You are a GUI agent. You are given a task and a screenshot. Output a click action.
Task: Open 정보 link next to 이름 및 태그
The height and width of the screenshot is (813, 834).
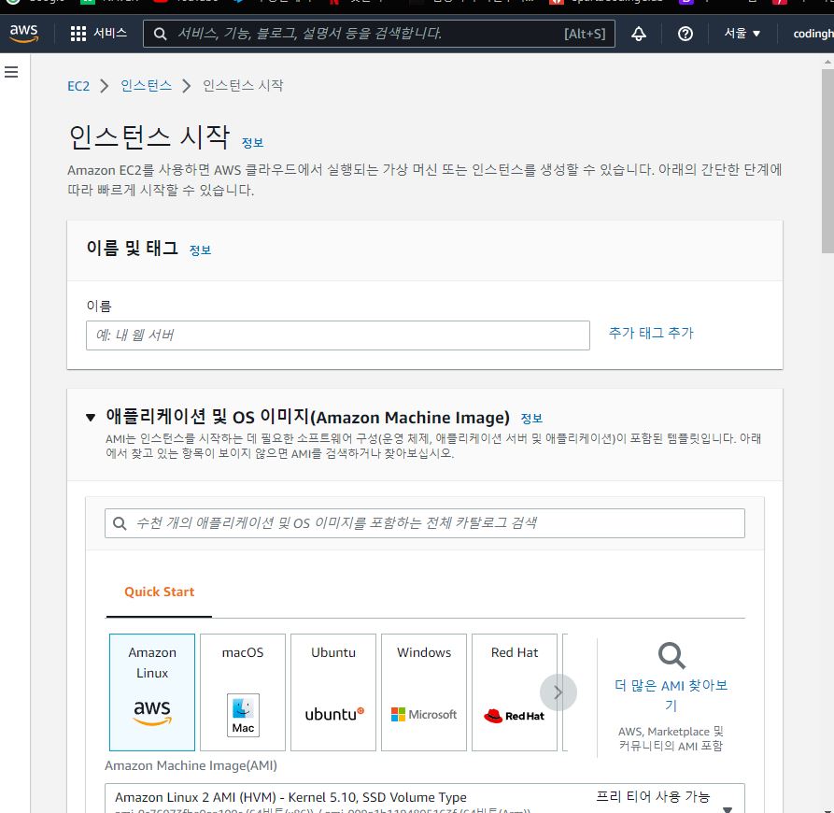(201, 250)
